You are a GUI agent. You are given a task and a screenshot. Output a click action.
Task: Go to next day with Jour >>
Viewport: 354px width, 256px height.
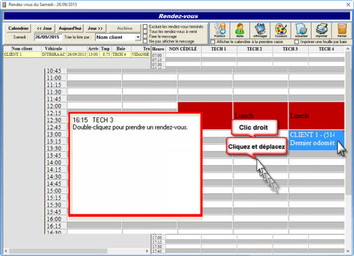95,28
